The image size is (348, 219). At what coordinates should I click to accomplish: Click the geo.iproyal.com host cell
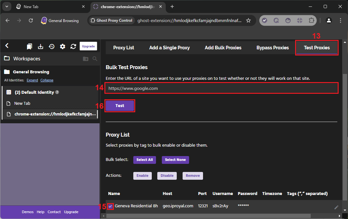(178, 206)
